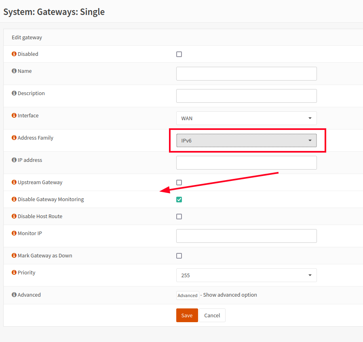This screenshot has width=363, height=342.
Task: Check the Disabled checkbox
Action: pos(179,54)
